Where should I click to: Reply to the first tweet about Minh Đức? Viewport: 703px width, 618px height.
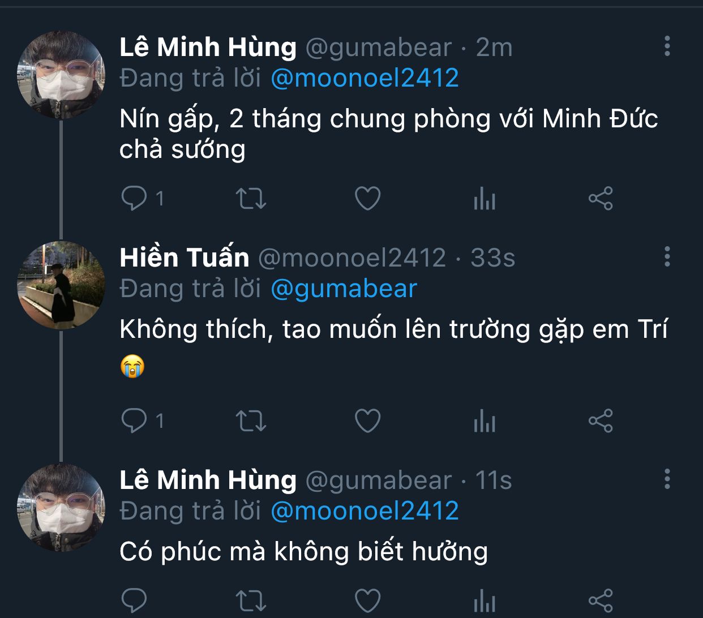135,199
